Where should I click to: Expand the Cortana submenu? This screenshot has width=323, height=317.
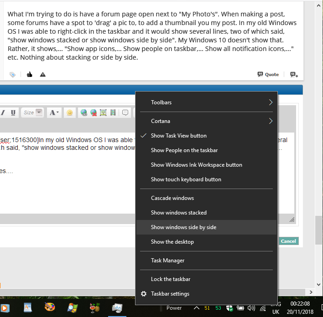(206, 121)
